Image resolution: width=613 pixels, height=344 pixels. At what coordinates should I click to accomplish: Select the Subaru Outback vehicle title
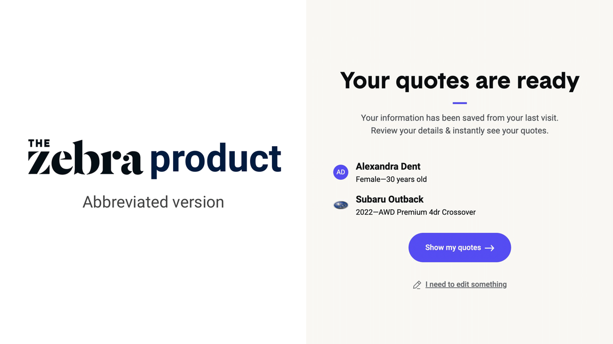tap(389, 200)
